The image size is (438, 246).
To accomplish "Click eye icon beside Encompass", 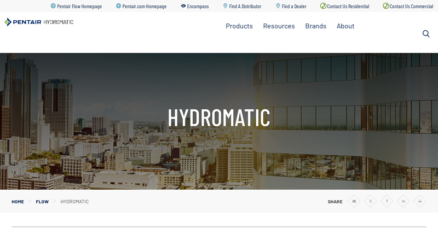I will point(183,6).
